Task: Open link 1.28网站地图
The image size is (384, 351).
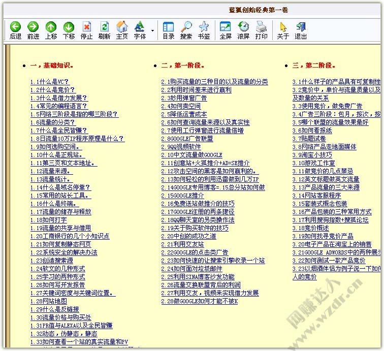Action: click(48, 301)
